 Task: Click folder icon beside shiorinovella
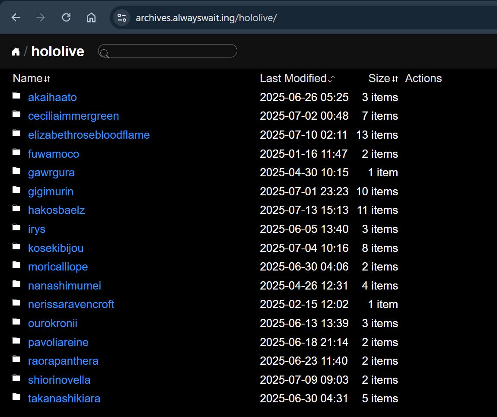coord(16,378)
